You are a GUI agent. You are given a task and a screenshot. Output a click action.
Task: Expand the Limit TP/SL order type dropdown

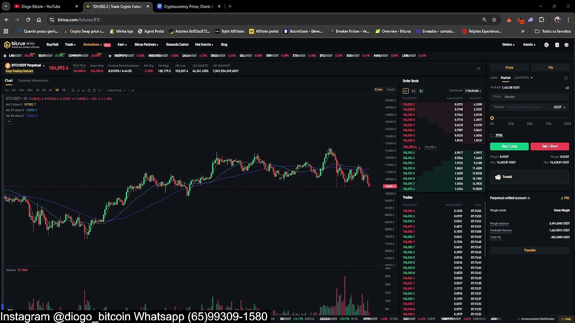click(523, 78)
